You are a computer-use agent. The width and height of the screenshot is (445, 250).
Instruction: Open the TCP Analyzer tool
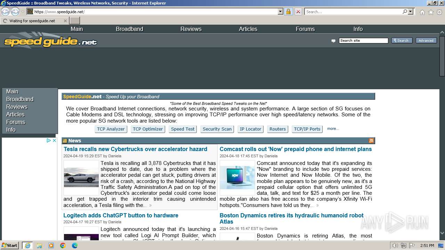(x=111, y=129)
